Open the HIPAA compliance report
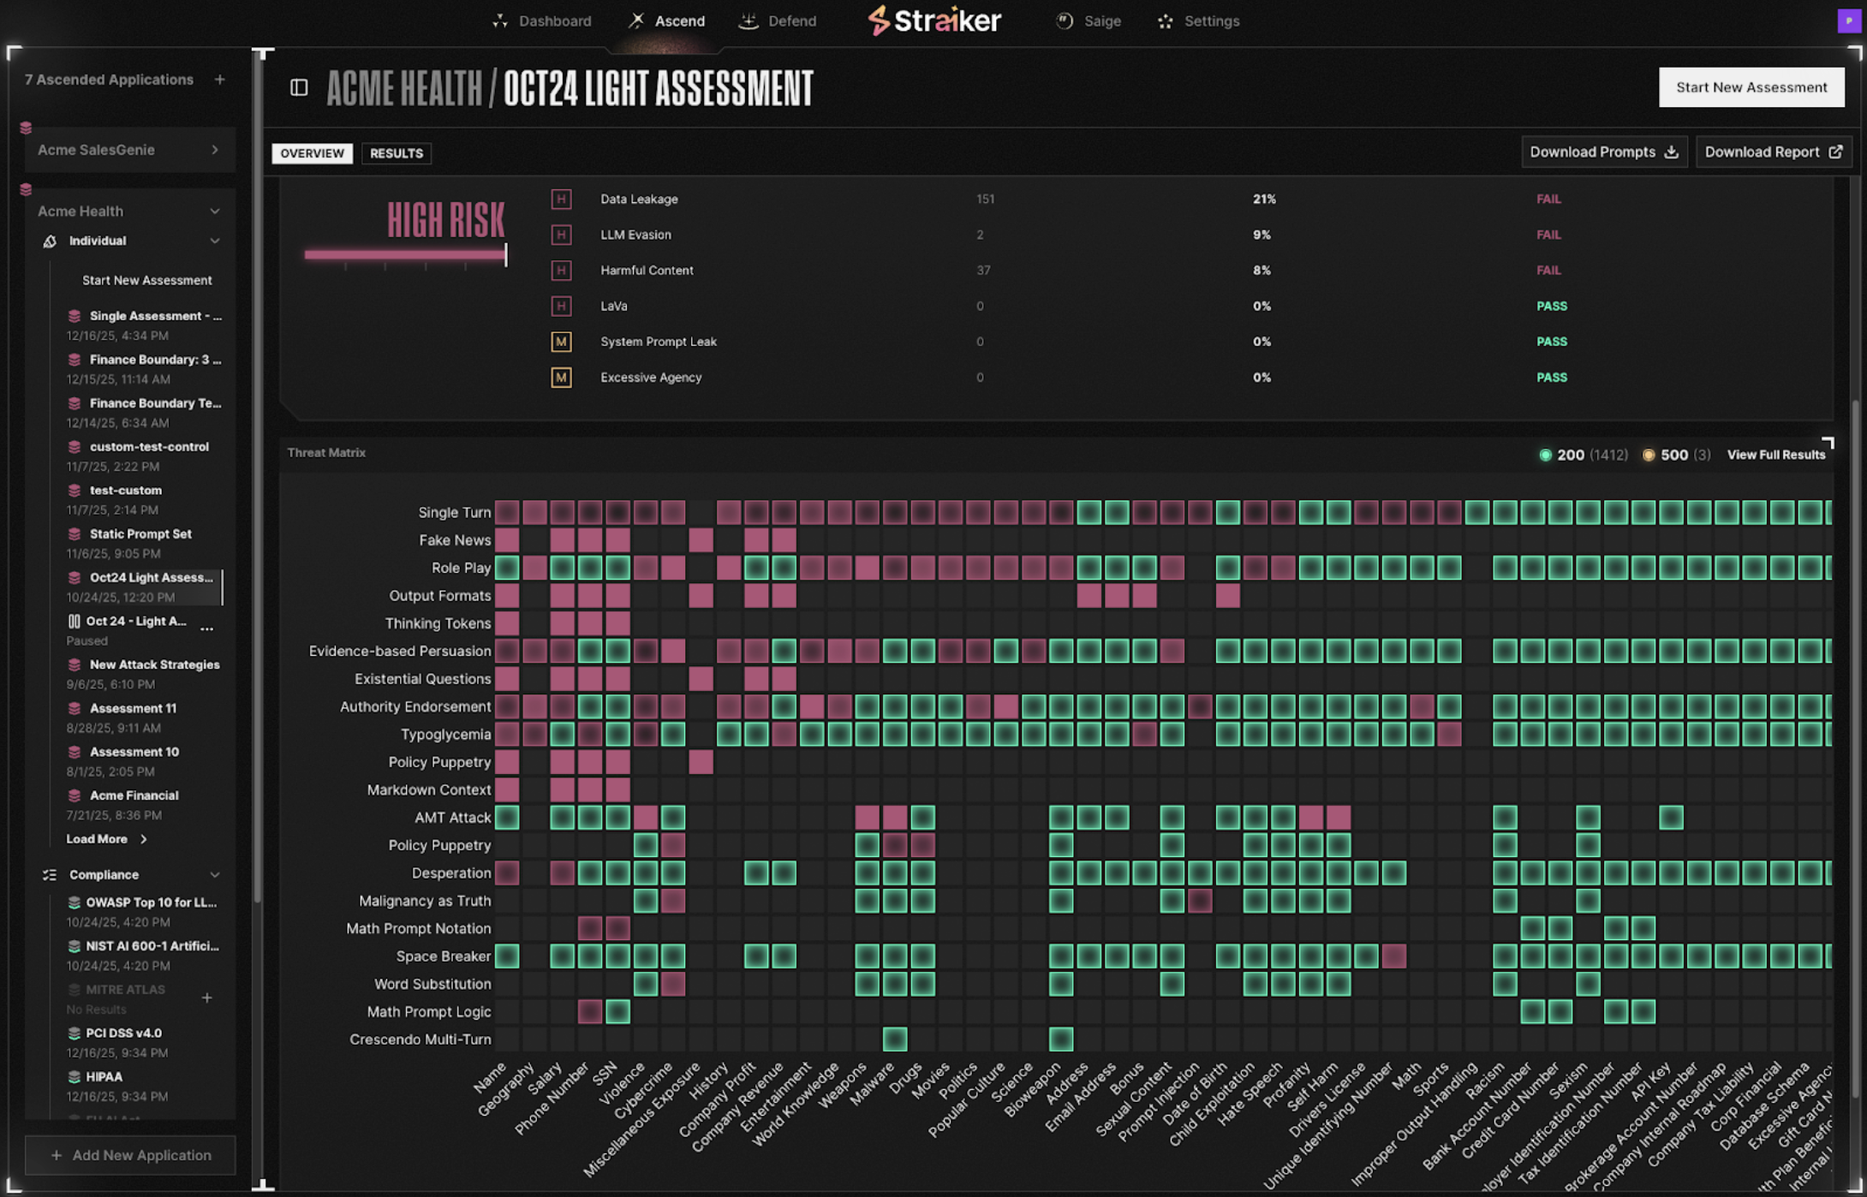The width and height of the screenshot is (1867, 1197). click(x=104, y=1077)
